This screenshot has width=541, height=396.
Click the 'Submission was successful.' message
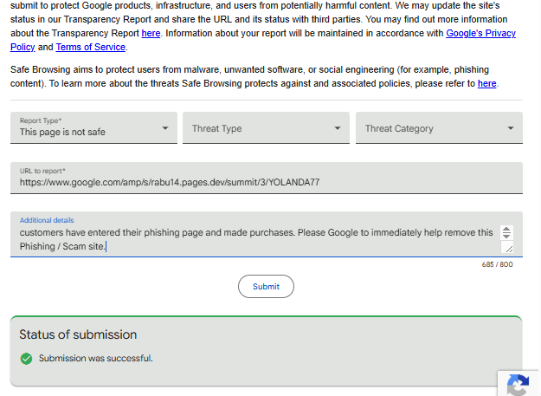click(x=95, y=359)
